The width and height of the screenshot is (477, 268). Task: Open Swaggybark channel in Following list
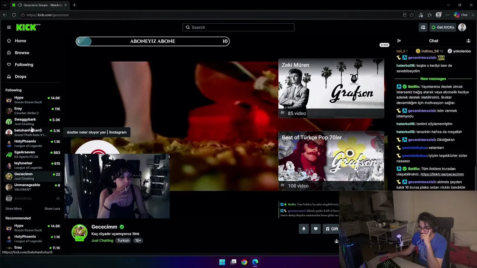[33, 122]
